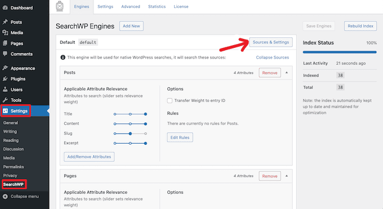Click the Comments bubble icon
This screenshot has width=383, height=209.
tap(5, 54)
